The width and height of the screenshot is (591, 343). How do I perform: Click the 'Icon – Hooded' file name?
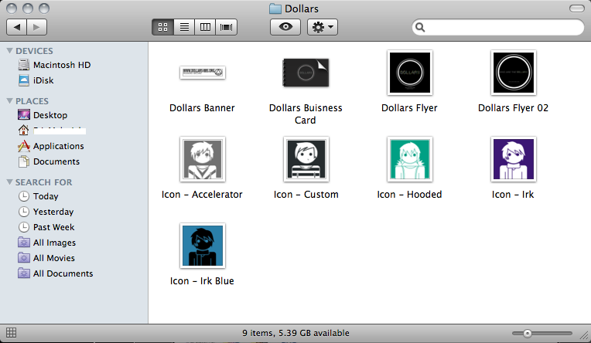pos(409,194)
